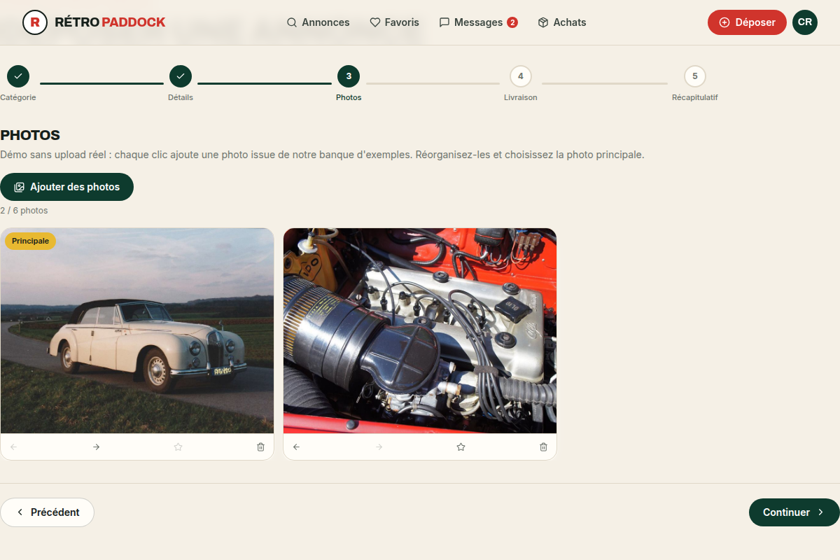The image size is (840, 560).
Task: Move the white car photo left
Action: pyautogui.click(x=13, y=447)
